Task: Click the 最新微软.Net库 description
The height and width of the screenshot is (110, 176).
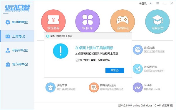Action: (x=152, y=89)
